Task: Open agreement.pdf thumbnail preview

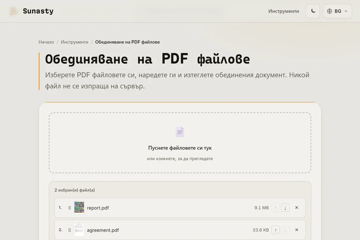Action: 79,230
